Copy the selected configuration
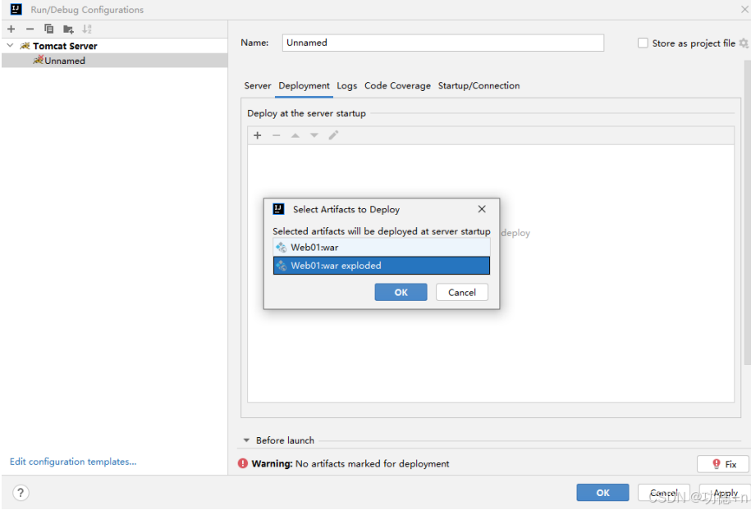Screen dimensions: 751x510 49,30
